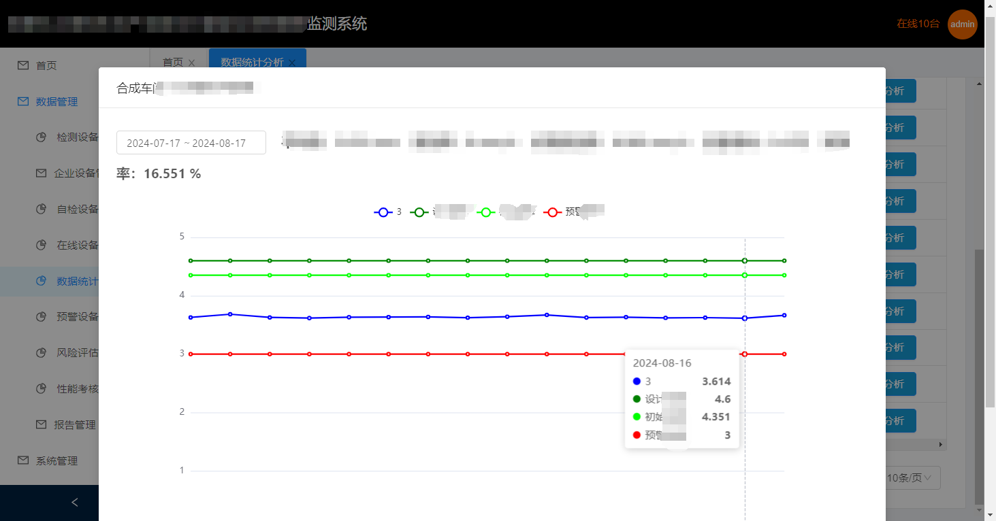Click the pie icon beside 风险评估

(x=42, y=352)
